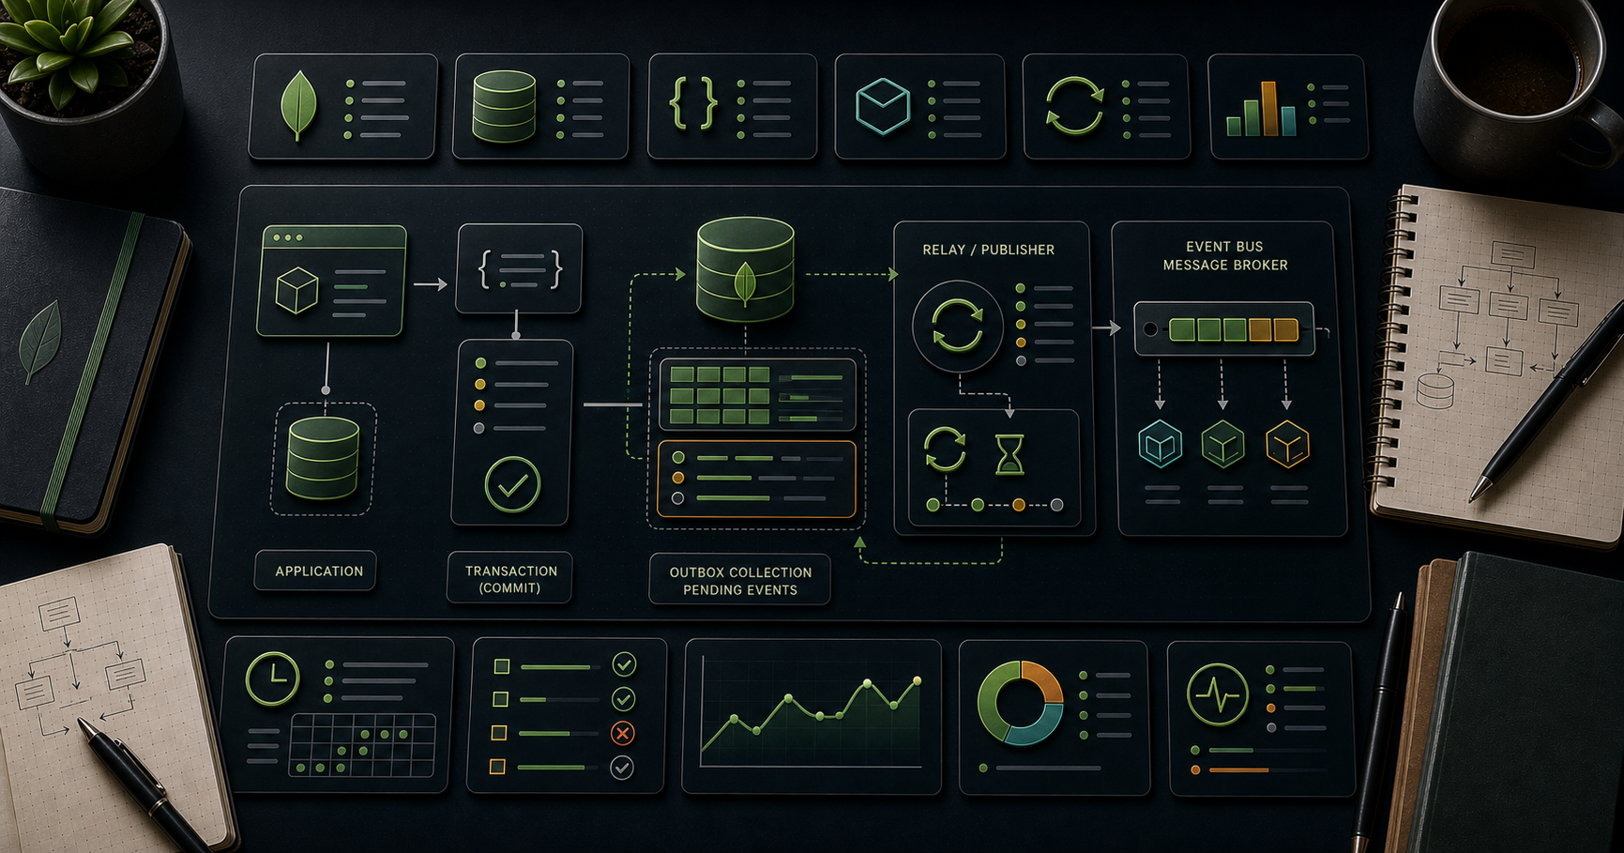Click the sync arrows icon in the top row
This screenshot has height=853, width=1624.
1074,106
